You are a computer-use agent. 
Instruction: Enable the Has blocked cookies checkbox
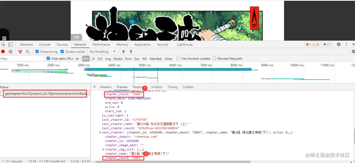(178, 58)
